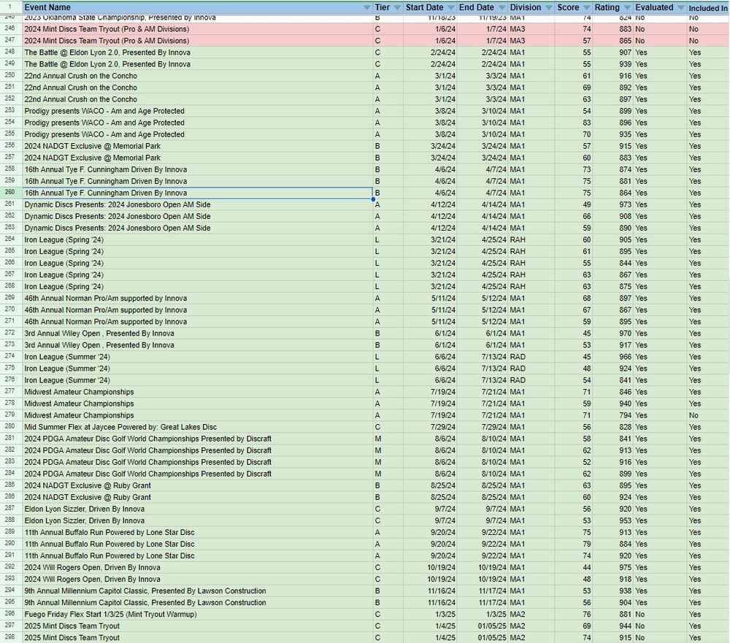Select the End Date '01/05/25' cell in row 298
This screenshot has height=643, width=730.
click(x=483, y=637)
